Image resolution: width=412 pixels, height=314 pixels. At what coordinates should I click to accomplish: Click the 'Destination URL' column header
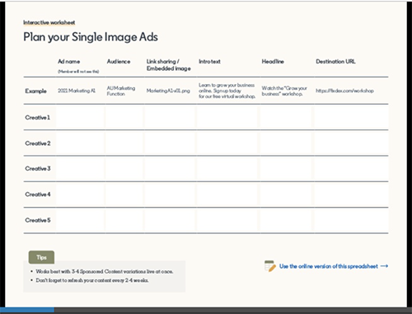[335, 62]
